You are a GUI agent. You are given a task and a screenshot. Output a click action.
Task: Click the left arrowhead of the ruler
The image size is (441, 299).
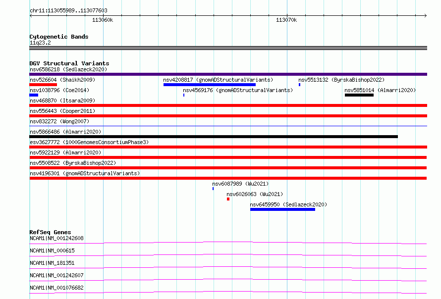31,16
